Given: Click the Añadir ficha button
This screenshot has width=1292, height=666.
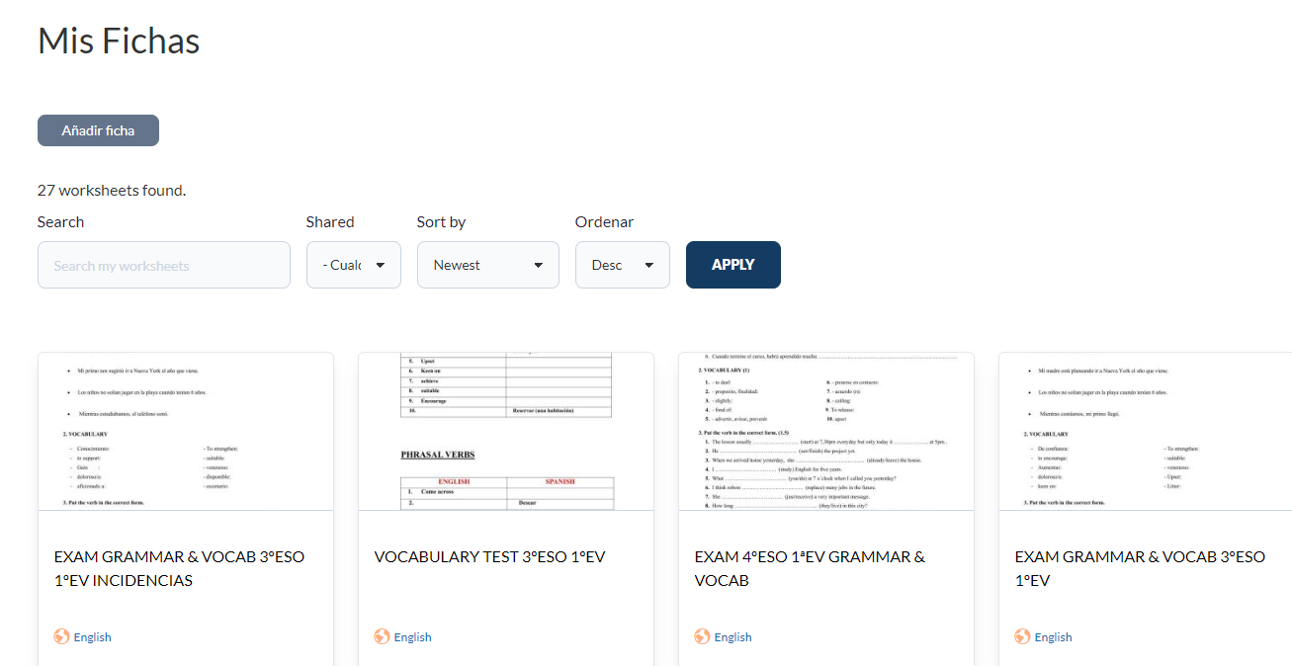Looking at the screenshot, I should click(x=98, y=130).
